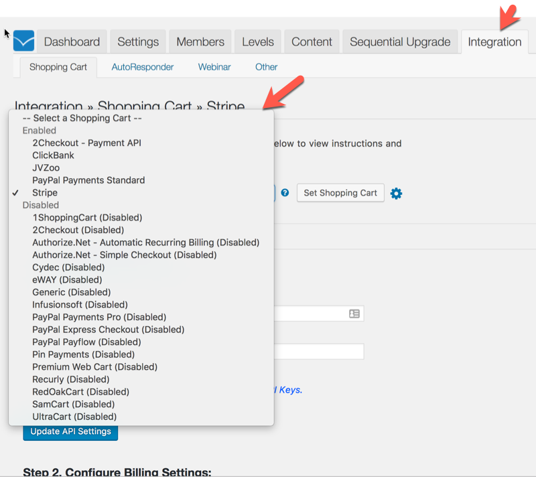
Task: Open the Levels tab
Action: [258, 42]
